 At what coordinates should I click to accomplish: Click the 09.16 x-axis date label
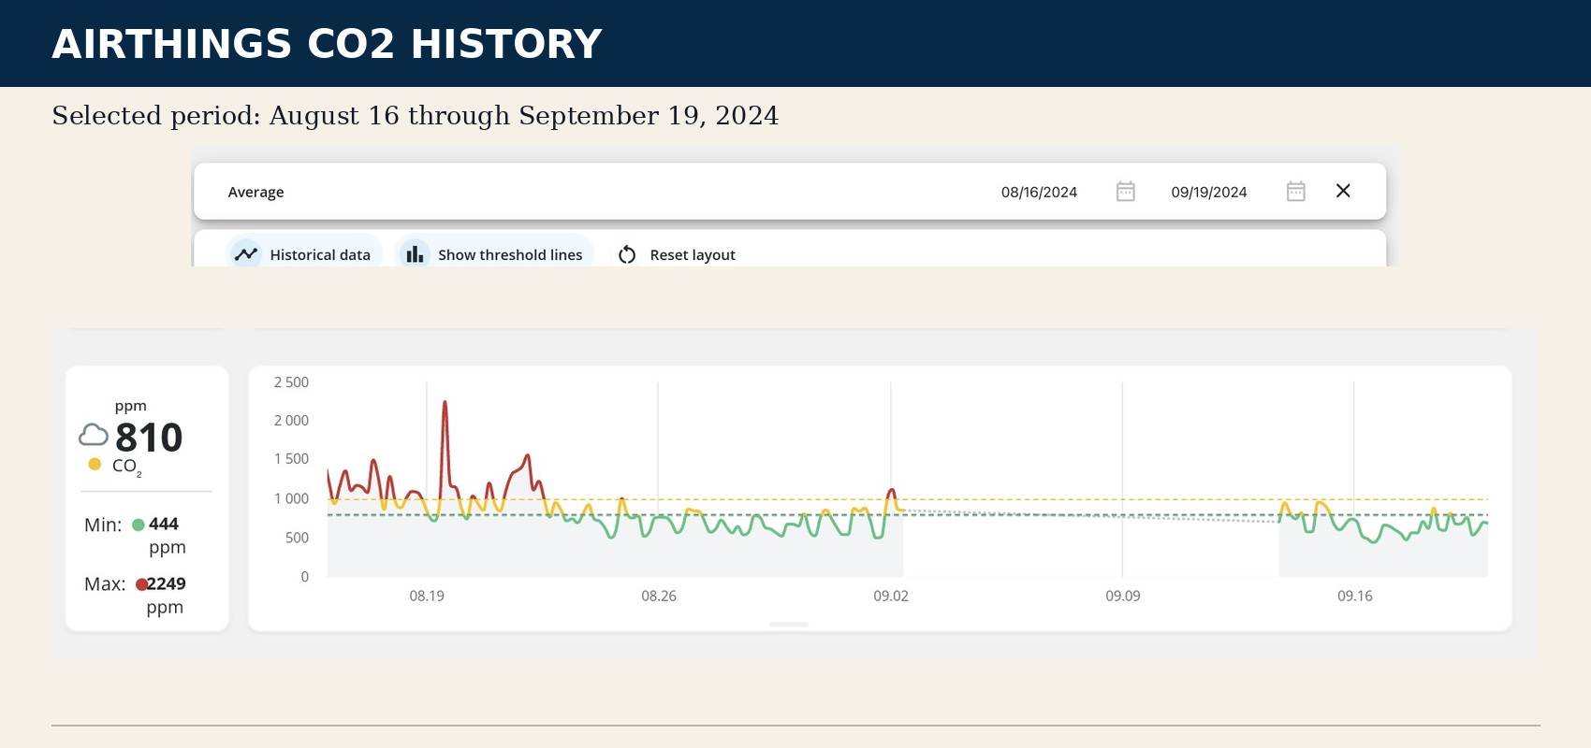pos(1355,596)
